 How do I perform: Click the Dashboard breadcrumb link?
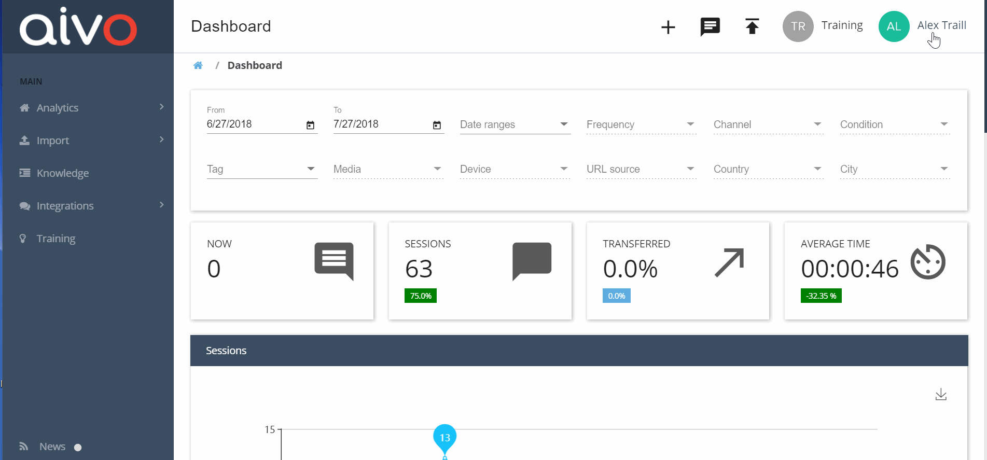tap(255, 65)
